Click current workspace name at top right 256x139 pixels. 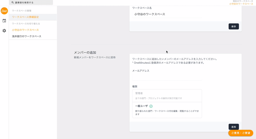pyautogui.click(x=241, y=4)
